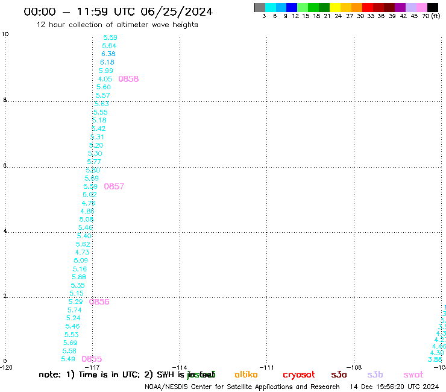Click the '0857' time marker
The width and height of the screenshot is (446, 392).
(114, 186)
